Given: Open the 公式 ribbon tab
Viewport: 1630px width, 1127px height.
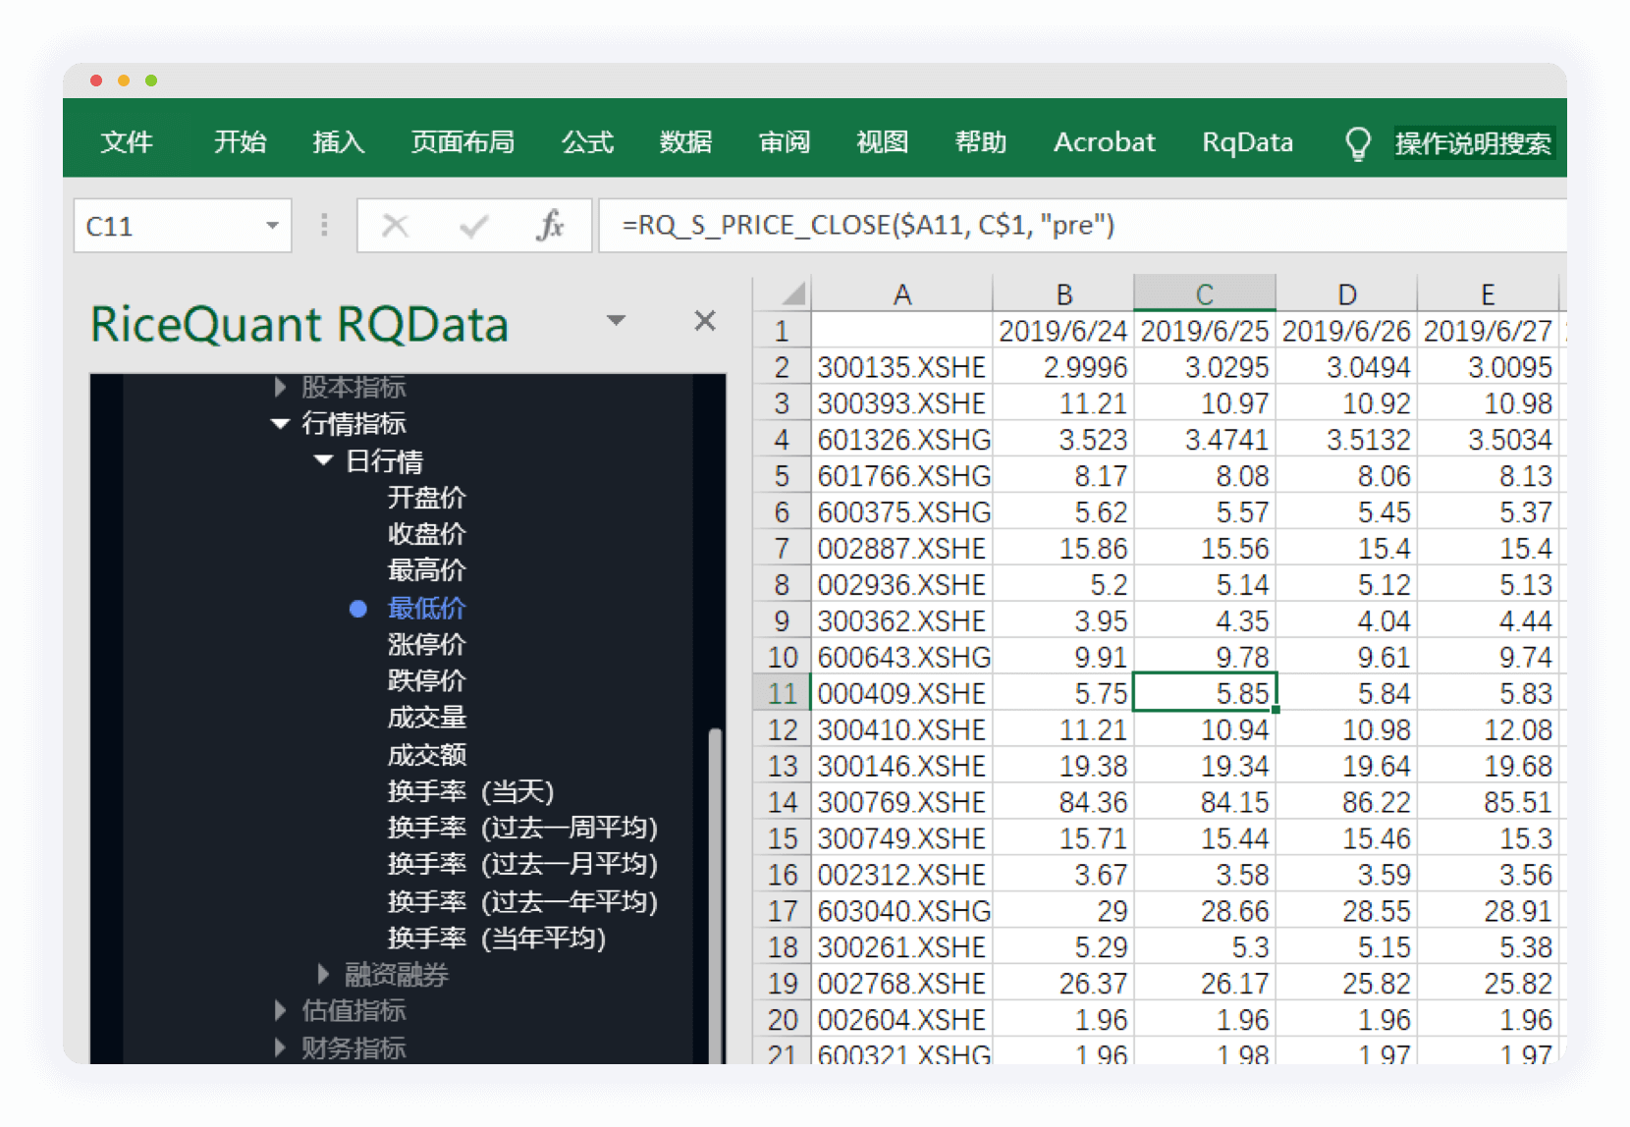Looking at the screenshot, I should (587, 142).
